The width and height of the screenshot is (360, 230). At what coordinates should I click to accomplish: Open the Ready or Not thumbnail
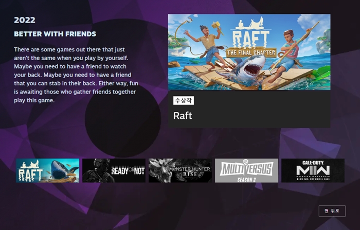pos(114,170)
